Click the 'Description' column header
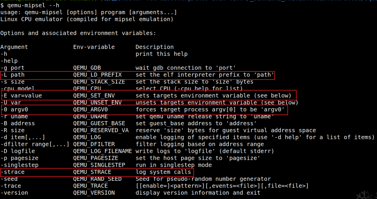This screenshot has width=377, height=199. coord(155,47)
